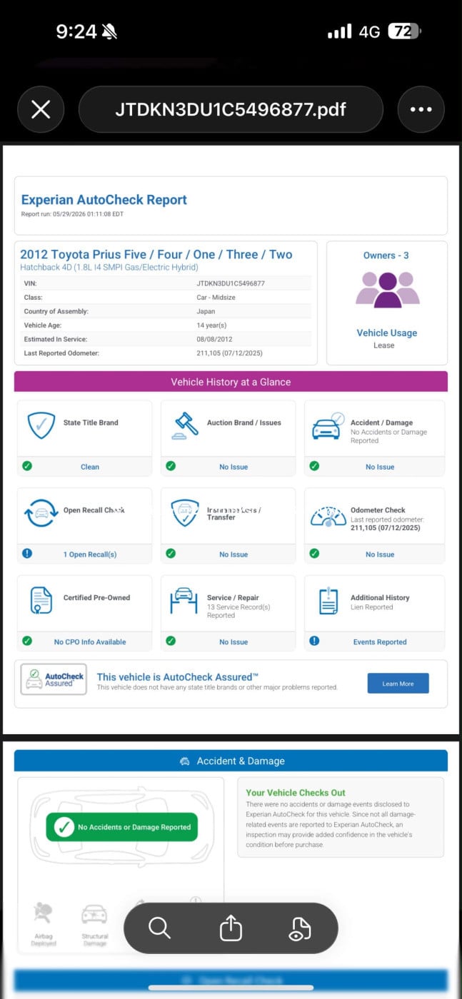Tap the PDF filename JTDKN3DU1C5496877.pdf title
Screen dimensions: 462x999
click(x=231, y=109)
